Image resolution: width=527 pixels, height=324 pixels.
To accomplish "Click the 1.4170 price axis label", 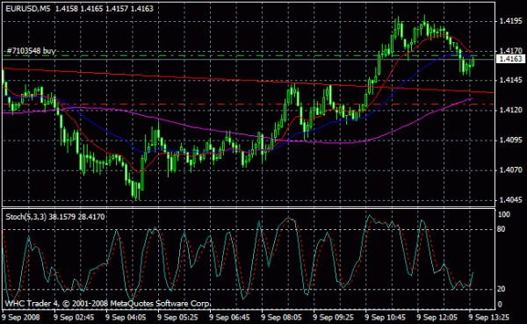I will [x=511, y=51].
